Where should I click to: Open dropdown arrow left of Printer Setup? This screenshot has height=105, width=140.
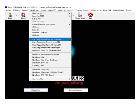tap(73, 16)
